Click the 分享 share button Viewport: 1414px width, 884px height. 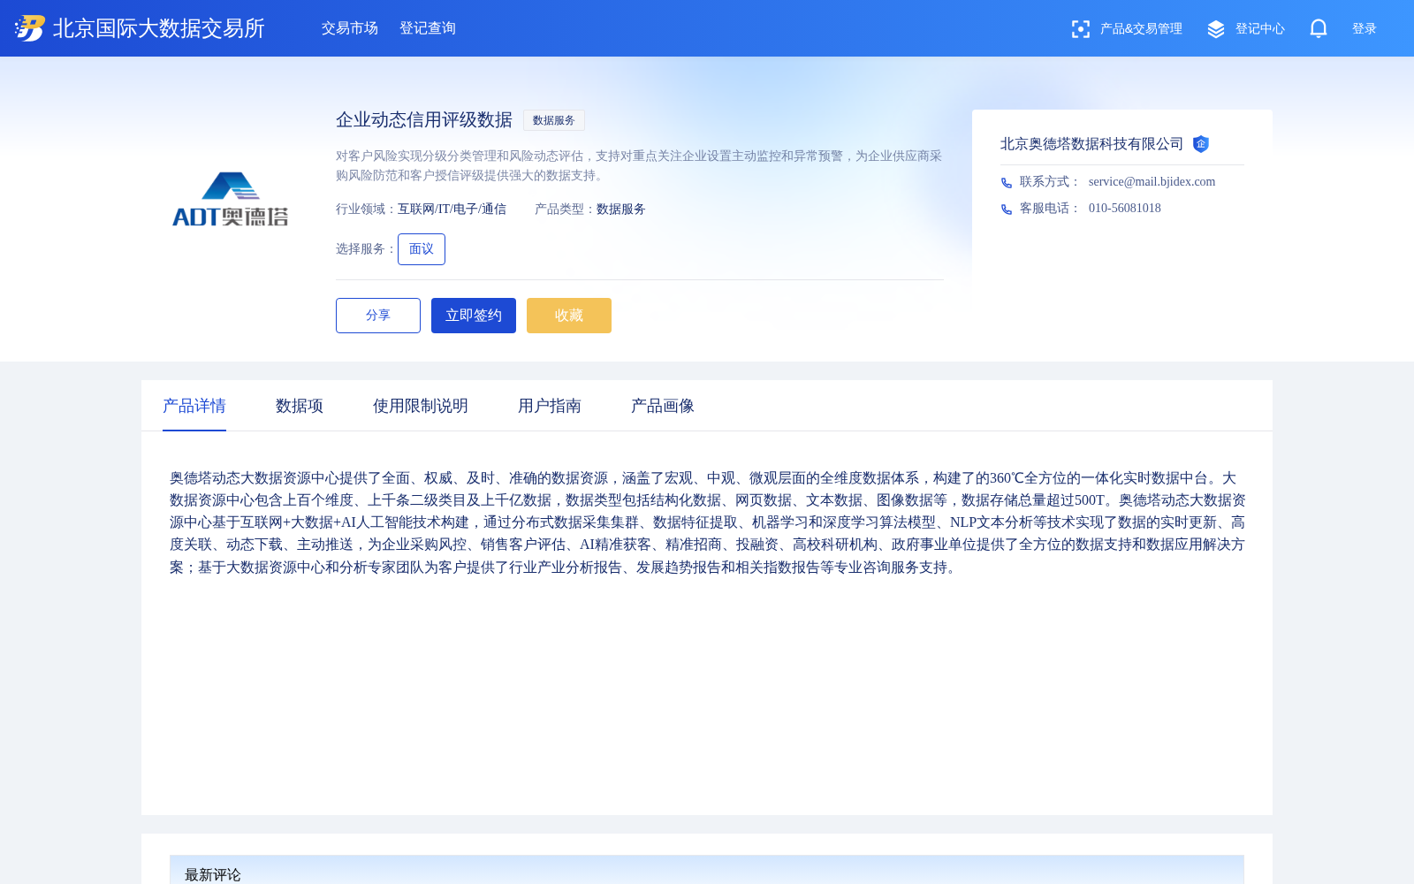(x=378, y=316)
